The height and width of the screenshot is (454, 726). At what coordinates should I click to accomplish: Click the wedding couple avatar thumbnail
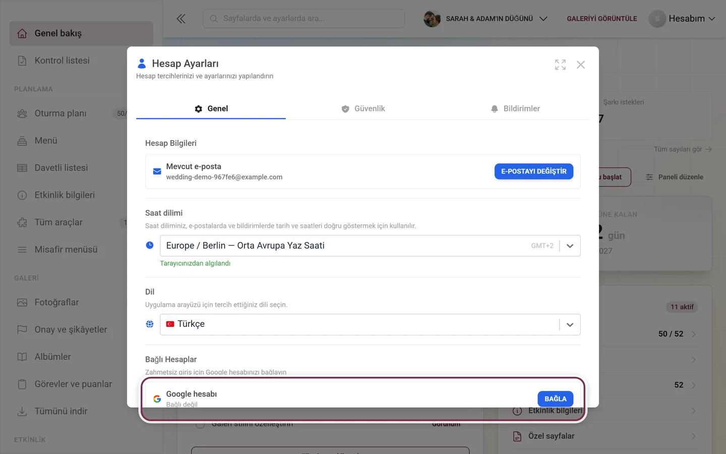(x=432, y=19)
